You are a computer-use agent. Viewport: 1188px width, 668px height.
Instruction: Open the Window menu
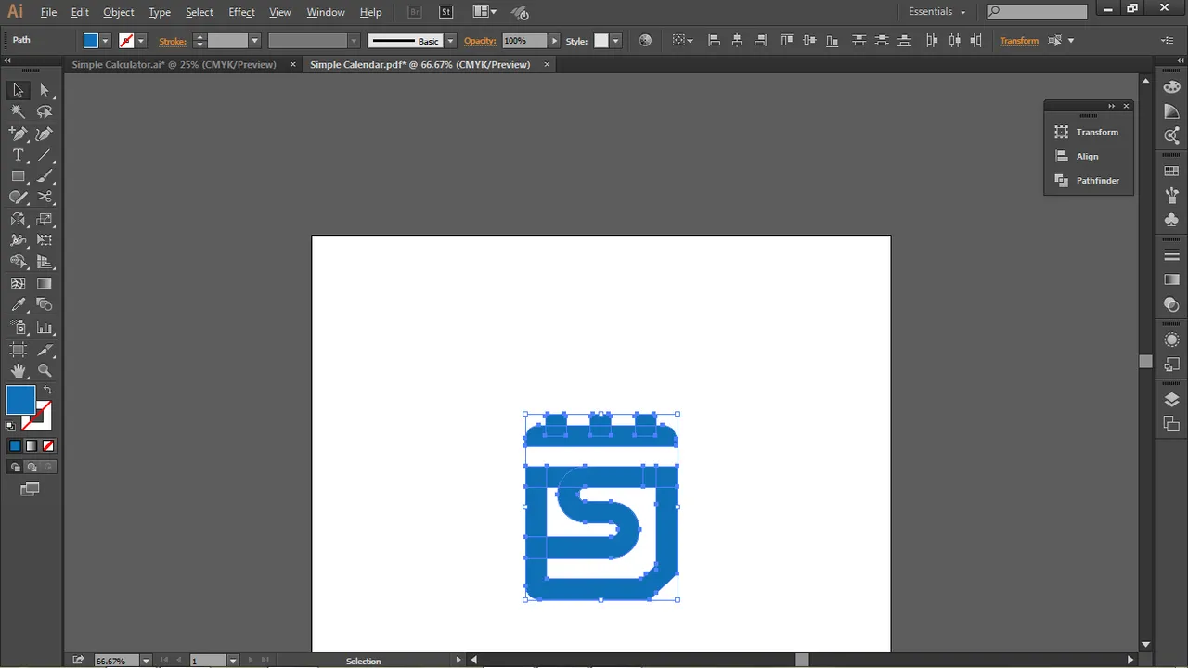326,12
